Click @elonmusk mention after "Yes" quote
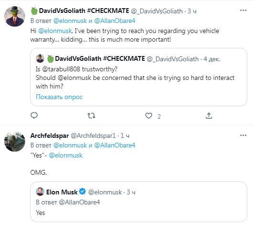This screenshot has width=254, height=226. pyautogui.click(x=65, y=155)
